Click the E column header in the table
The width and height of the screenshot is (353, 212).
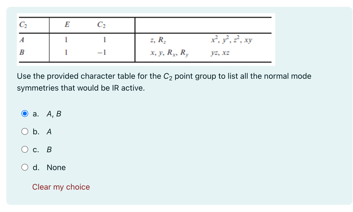pyautogui.click(x=67, y=24)
